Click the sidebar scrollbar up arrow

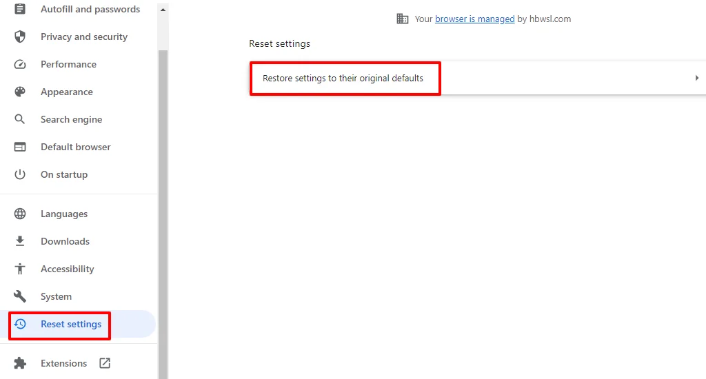pos(163,10)
